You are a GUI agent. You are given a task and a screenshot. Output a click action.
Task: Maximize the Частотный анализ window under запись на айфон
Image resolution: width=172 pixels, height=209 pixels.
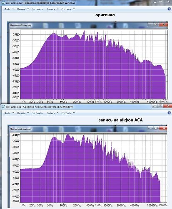coord(156,128)
